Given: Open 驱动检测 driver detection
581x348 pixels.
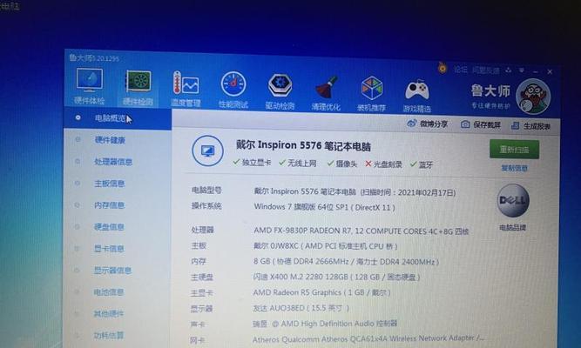Looking at the screenshot, I should [x=280, y=92].
